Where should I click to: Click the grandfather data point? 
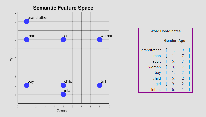click(x=27, y=21)
